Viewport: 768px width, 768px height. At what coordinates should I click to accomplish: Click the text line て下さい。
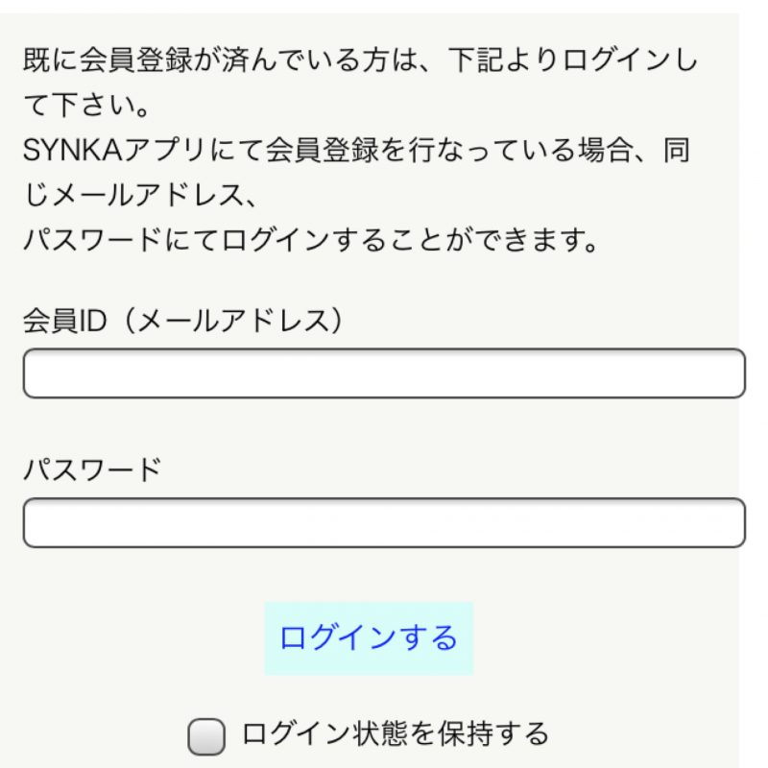[85, 104]
